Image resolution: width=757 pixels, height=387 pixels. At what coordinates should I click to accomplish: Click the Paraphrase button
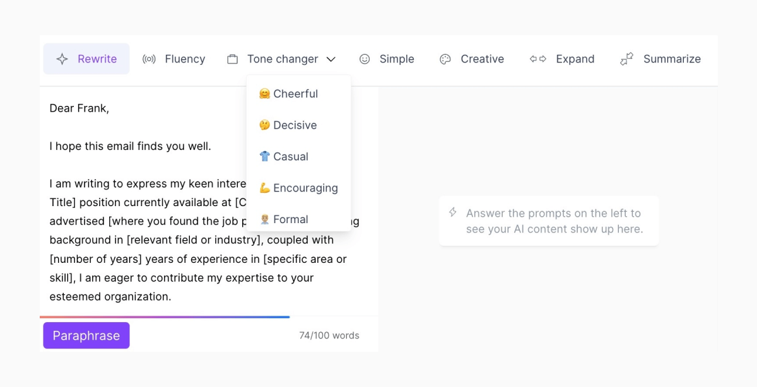tap(86, 335)
